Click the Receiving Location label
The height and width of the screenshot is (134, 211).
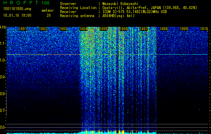click(x=78, y=8)
